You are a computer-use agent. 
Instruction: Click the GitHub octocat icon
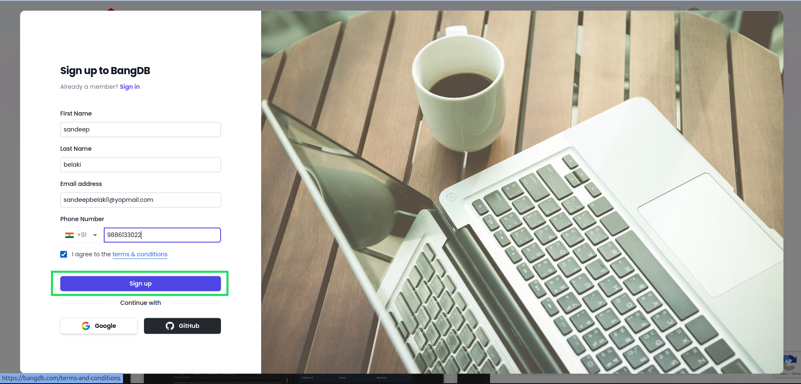tap(170, 326)
